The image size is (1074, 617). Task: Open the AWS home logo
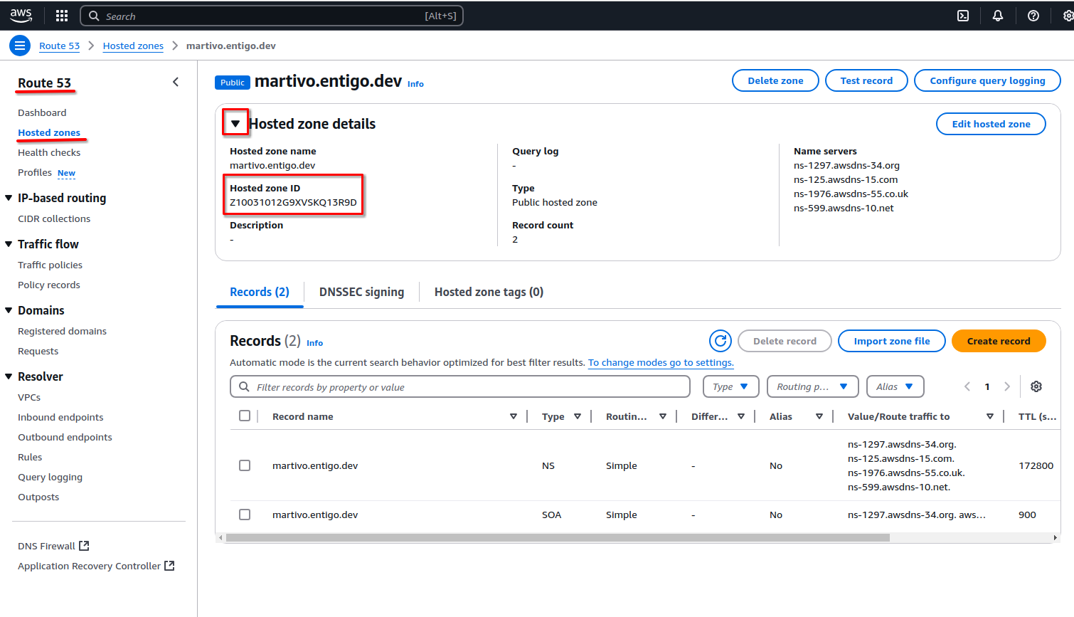[21, 15]
